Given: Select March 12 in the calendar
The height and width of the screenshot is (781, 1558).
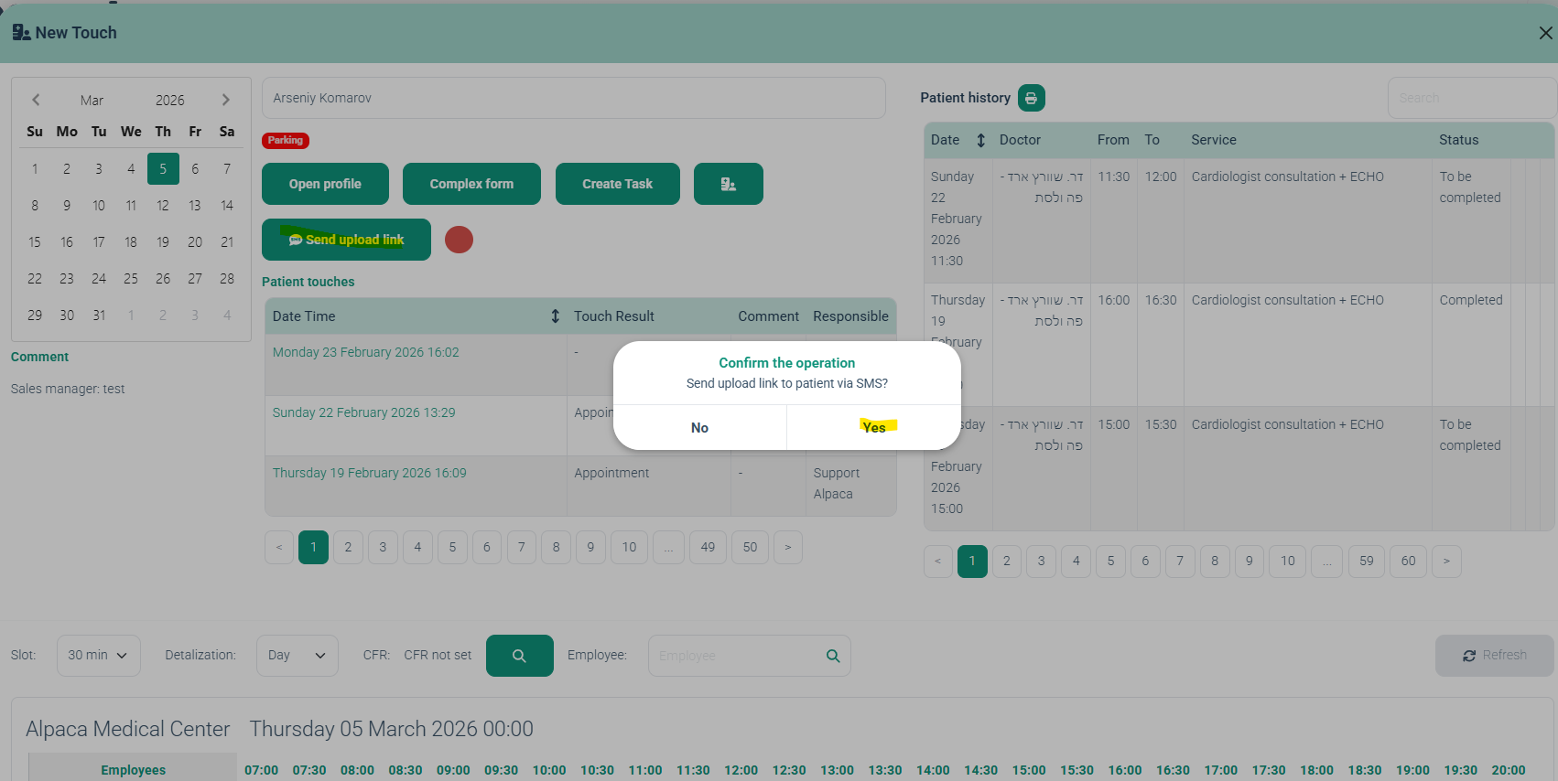Looking at the screenshot, I should pos(163,206).
